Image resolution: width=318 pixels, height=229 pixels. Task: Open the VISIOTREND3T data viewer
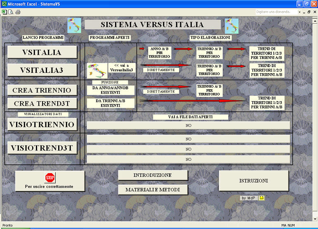pyautogui.click(x=42, y=148)
